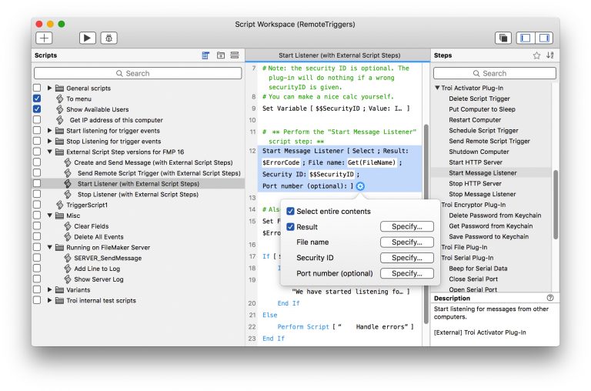Click the gear icon on Start Message Listener step

click(x=360, y=186)
